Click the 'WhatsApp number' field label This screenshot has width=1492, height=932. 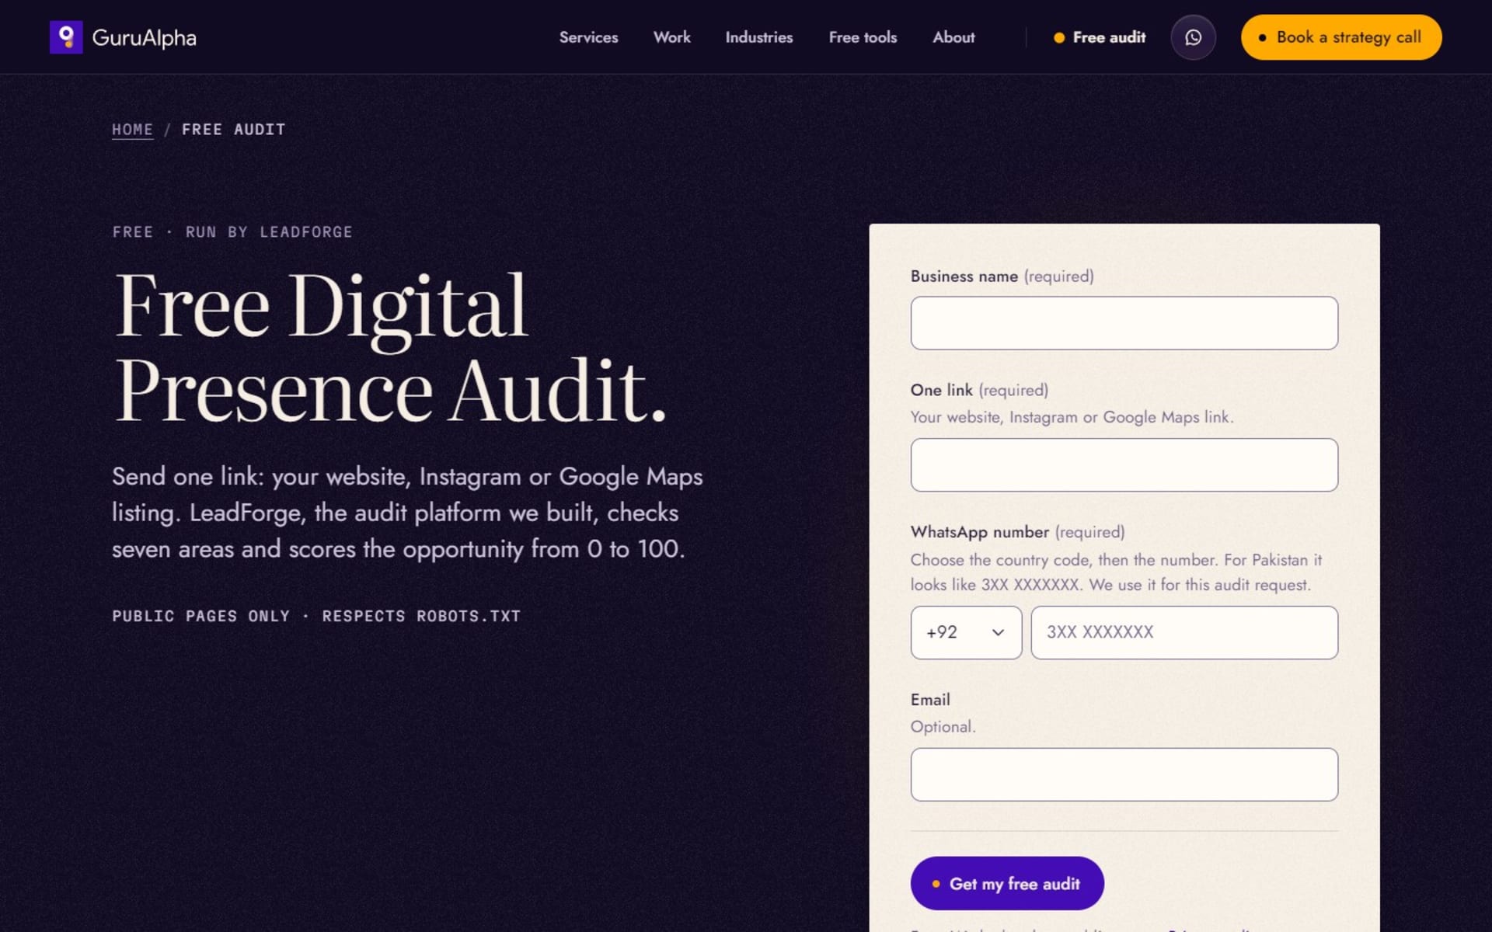click(x=980, y=532)
